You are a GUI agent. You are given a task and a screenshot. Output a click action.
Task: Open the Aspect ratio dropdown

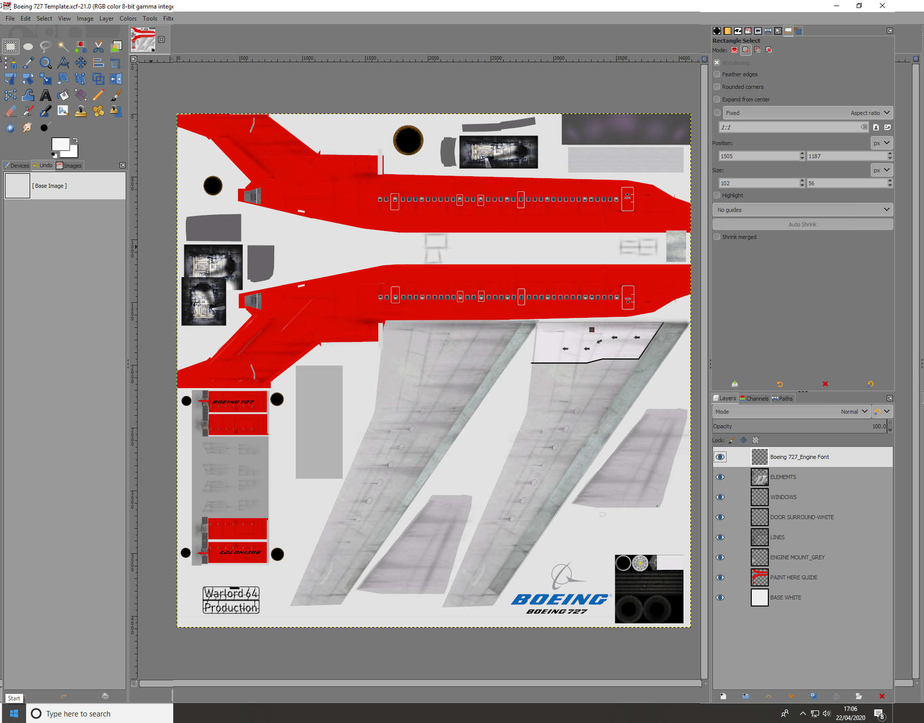point(870,112)
